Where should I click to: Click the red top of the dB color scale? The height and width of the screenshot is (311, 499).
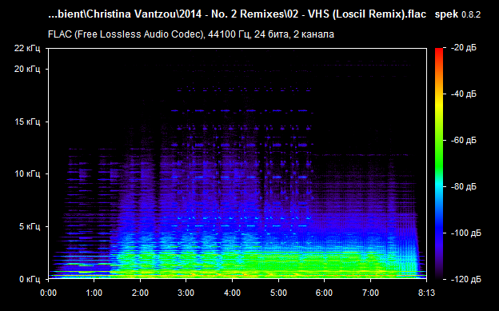pos(439,51)
